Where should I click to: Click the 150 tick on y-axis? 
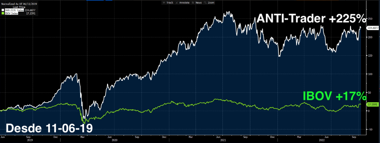point(370,56)
